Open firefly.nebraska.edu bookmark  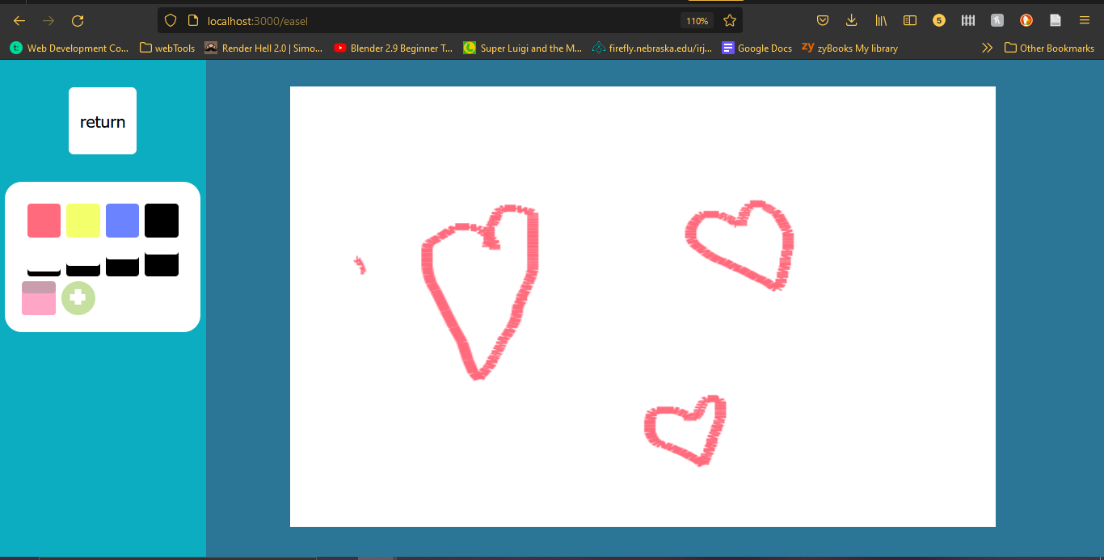pyautogui.click(x=652, y=48)
